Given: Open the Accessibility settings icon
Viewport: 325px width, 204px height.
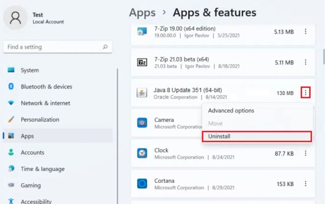Looking at the screenshot, I should point(11,201).
